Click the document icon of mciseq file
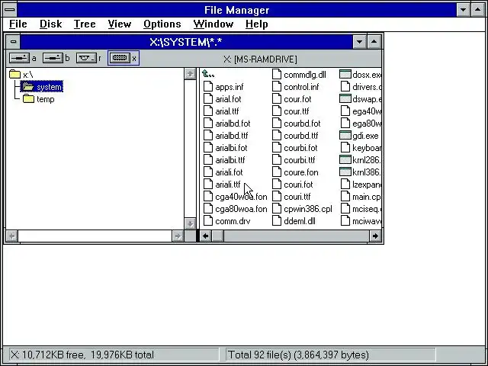The image size is (488, 366). (345, 208)
